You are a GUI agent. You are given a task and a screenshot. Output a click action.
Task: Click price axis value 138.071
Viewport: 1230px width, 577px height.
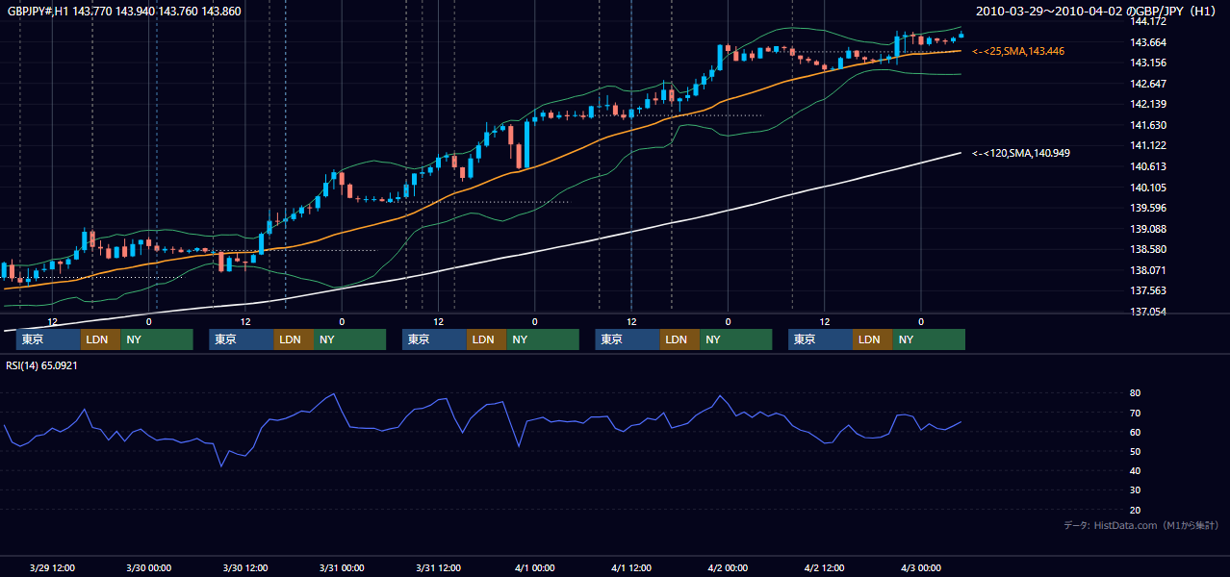[x=1150, y=270]
